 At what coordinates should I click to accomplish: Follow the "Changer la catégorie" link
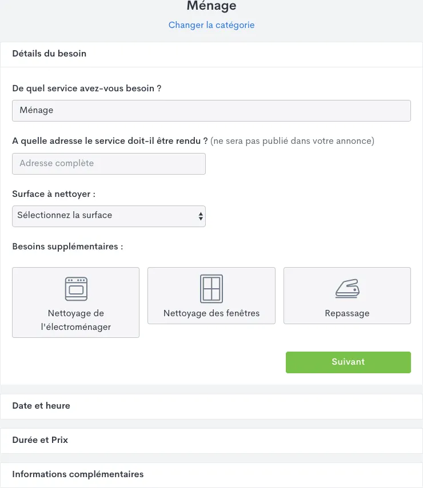[212, 25]
